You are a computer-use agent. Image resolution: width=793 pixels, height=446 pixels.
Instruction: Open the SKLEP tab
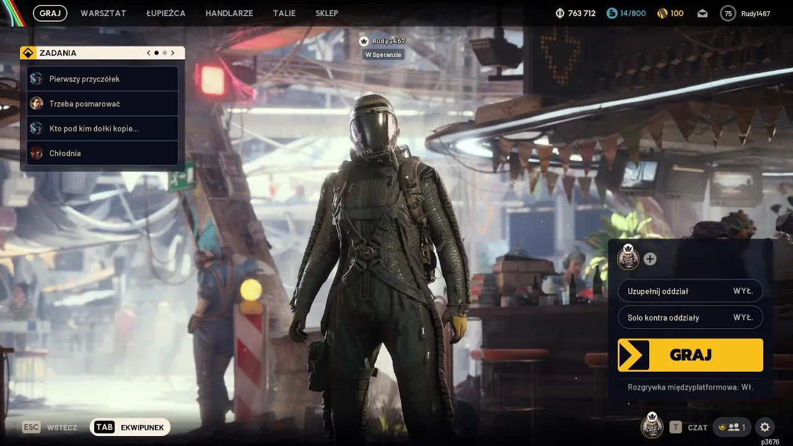pyautogui.click(x=326, y=13)
